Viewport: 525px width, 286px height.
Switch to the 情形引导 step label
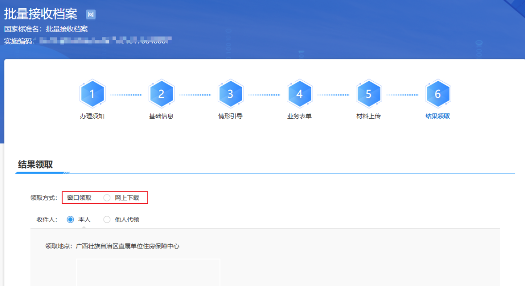coord(230,116)
